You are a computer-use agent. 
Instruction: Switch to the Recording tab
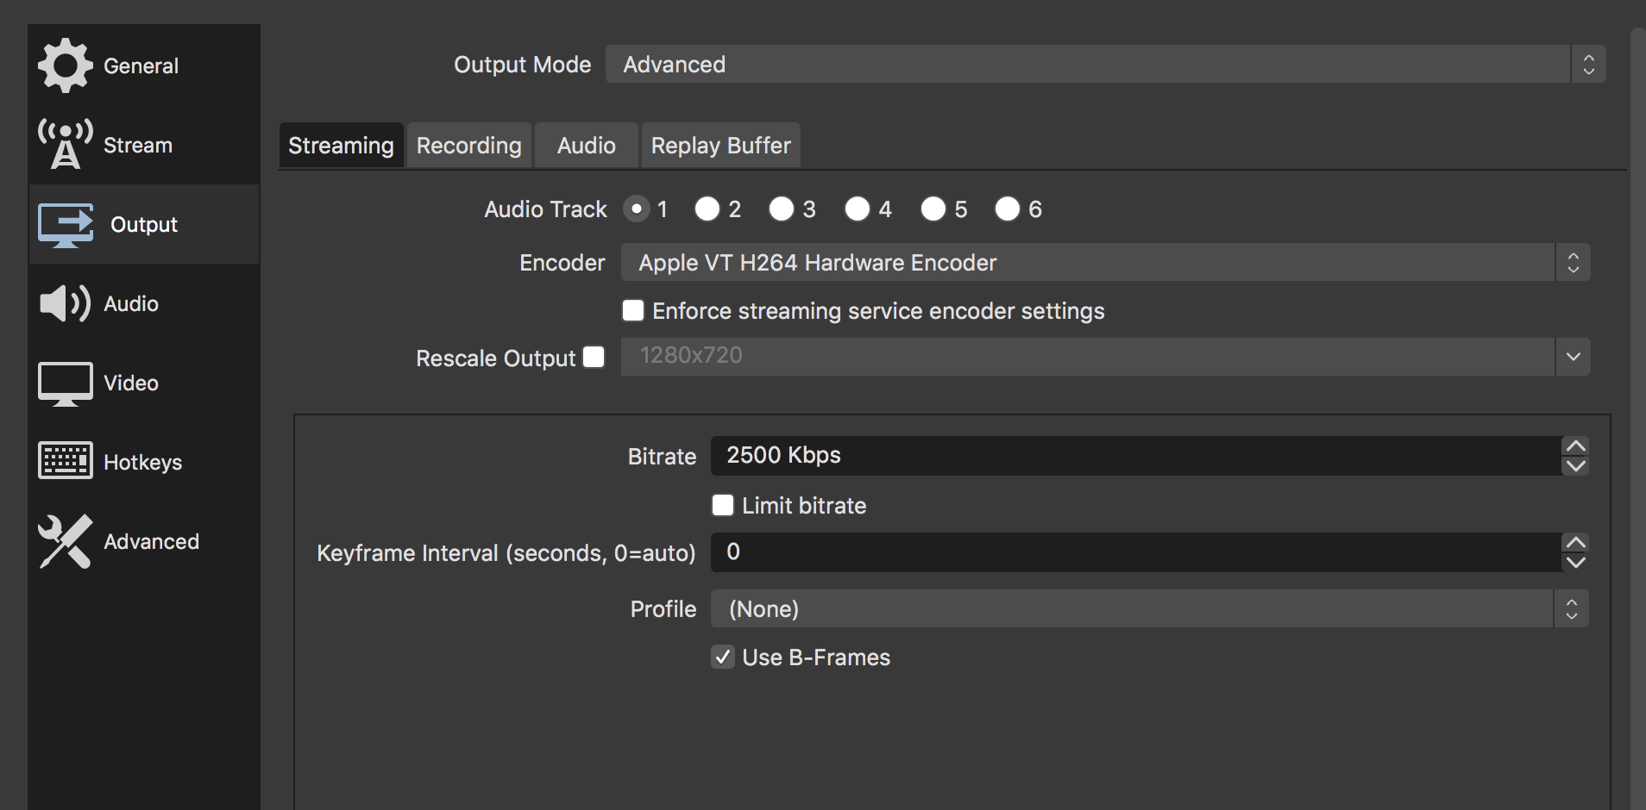[468, 146]
